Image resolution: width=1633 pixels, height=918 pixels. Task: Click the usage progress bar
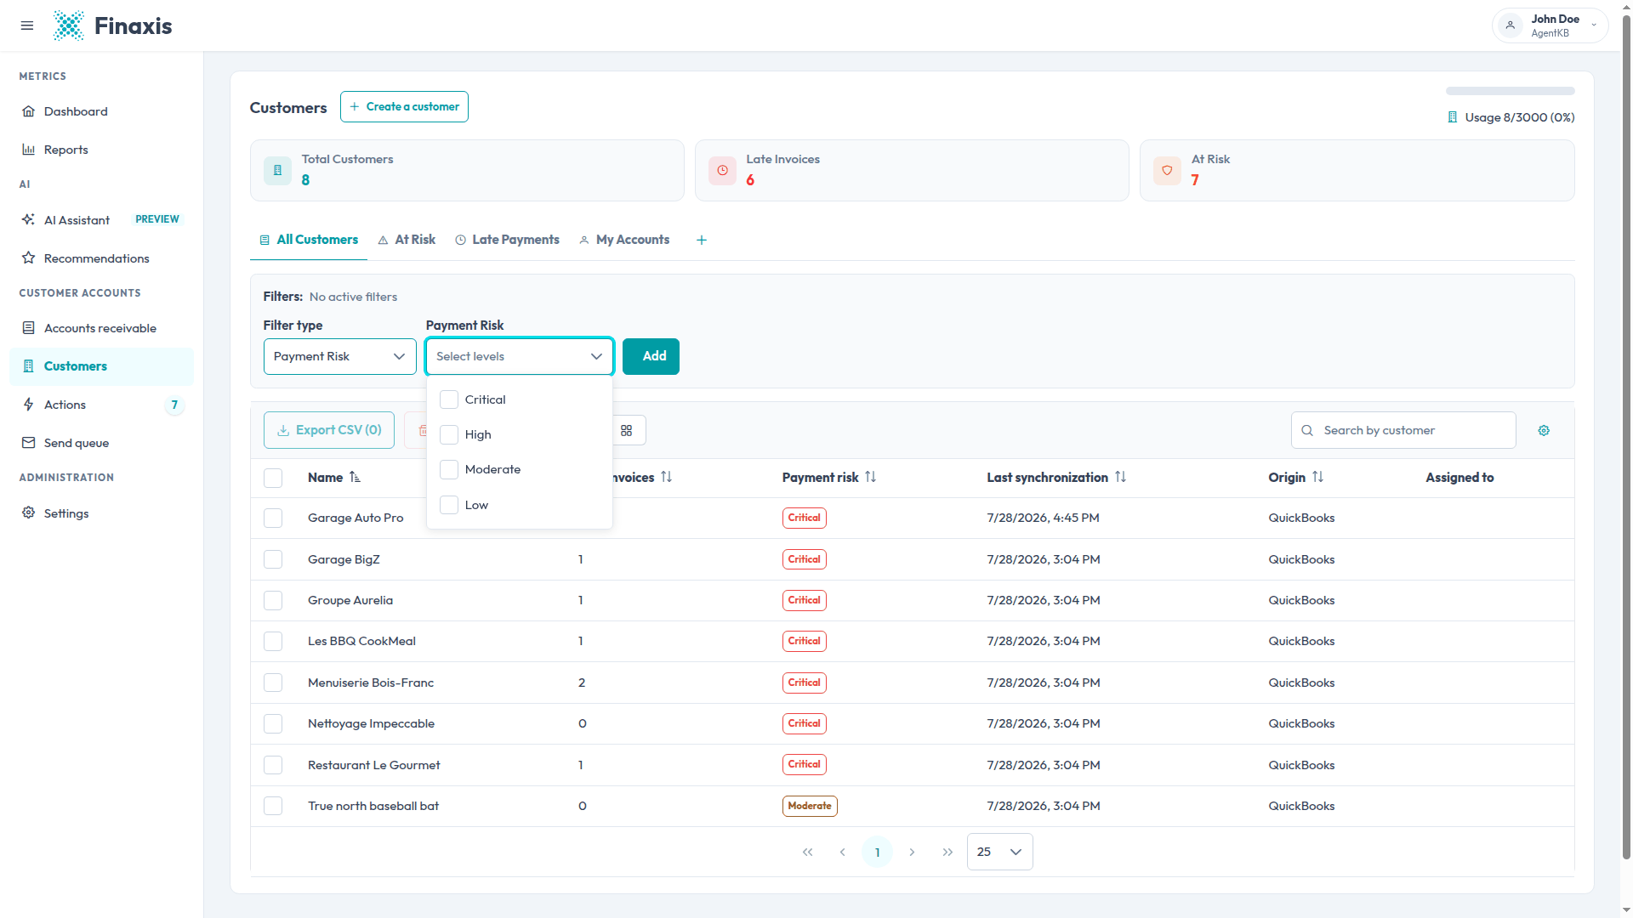[1511, 91]
